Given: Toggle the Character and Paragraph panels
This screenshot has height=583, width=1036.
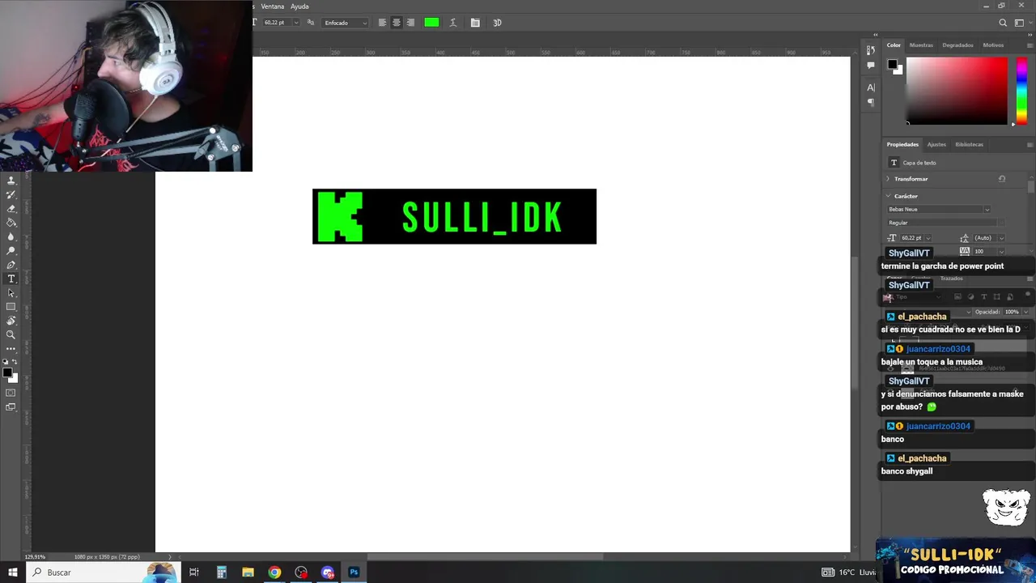Looking at the screenshot, I should (475, 23).
